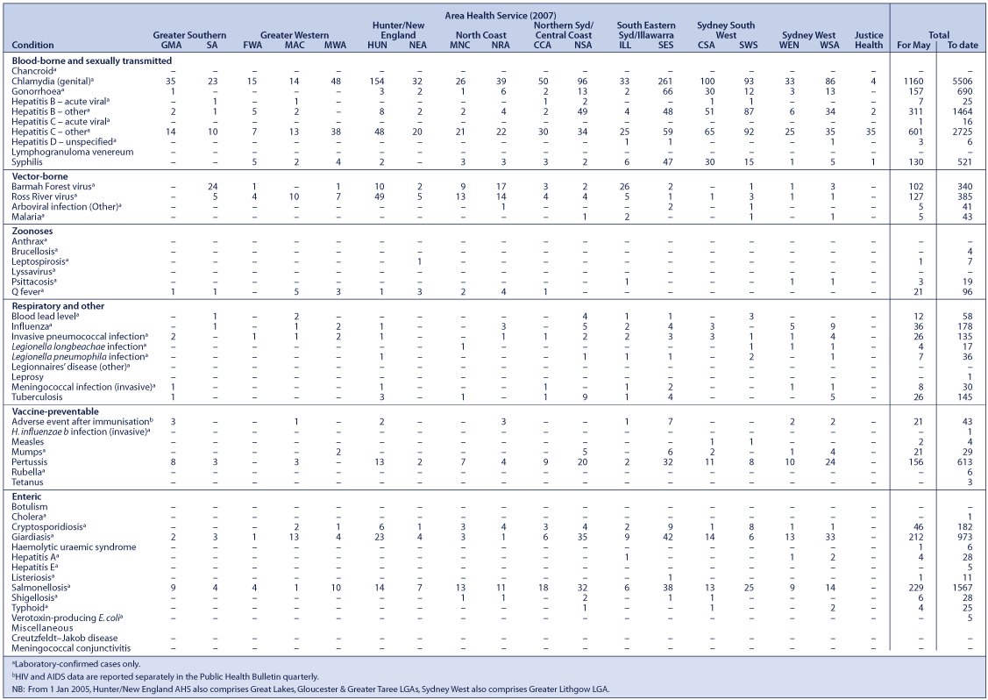Select the MNC column header
This screenshot has width=988, height=700.
[x=461, y=46]
